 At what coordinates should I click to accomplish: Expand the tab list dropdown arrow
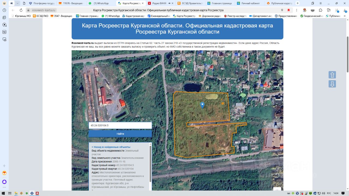17,3
